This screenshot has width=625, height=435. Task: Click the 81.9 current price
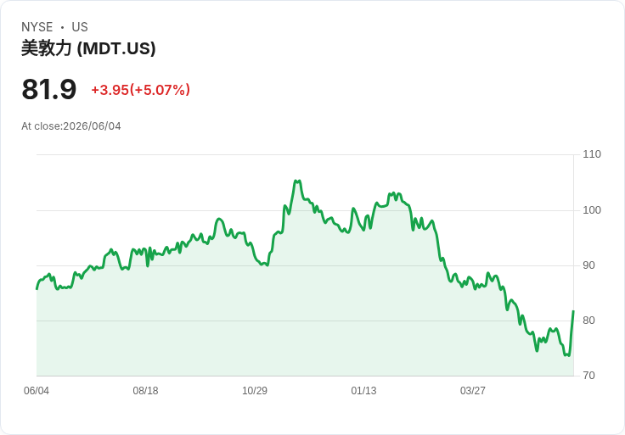point(48,89)
